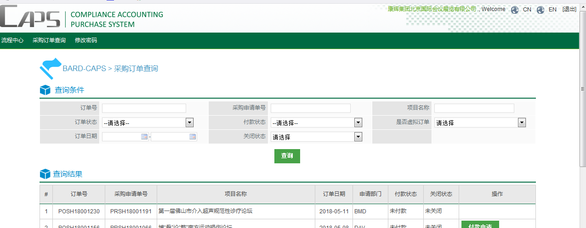Expand the 订单状态 dropdown

point(189,123)
